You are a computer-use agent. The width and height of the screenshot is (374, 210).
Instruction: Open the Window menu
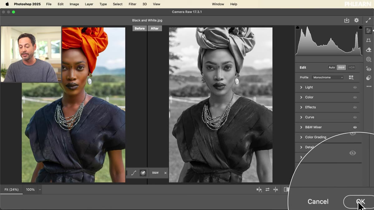(x=218, y=4)
